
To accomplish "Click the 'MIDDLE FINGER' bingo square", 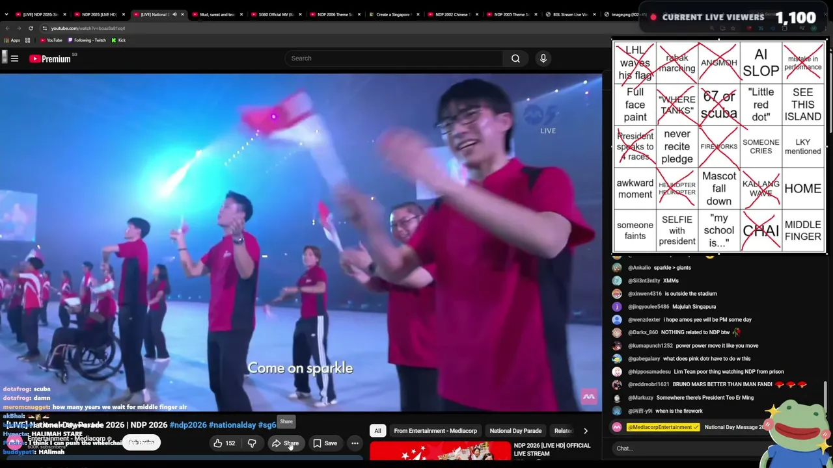I will [803, 230].
